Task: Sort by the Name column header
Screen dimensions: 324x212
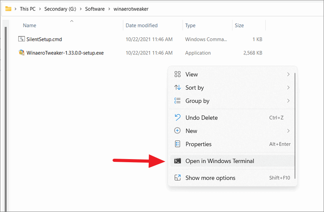Action: 30,25
